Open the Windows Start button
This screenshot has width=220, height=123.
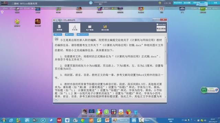[3, 120]
